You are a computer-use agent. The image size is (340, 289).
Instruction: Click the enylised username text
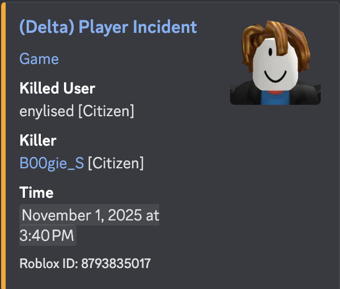point(46,111)
